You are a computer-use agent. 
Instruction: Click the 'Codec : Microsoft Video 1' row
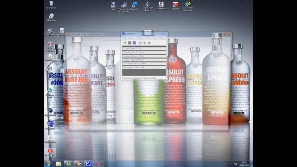tap(144, 60)
